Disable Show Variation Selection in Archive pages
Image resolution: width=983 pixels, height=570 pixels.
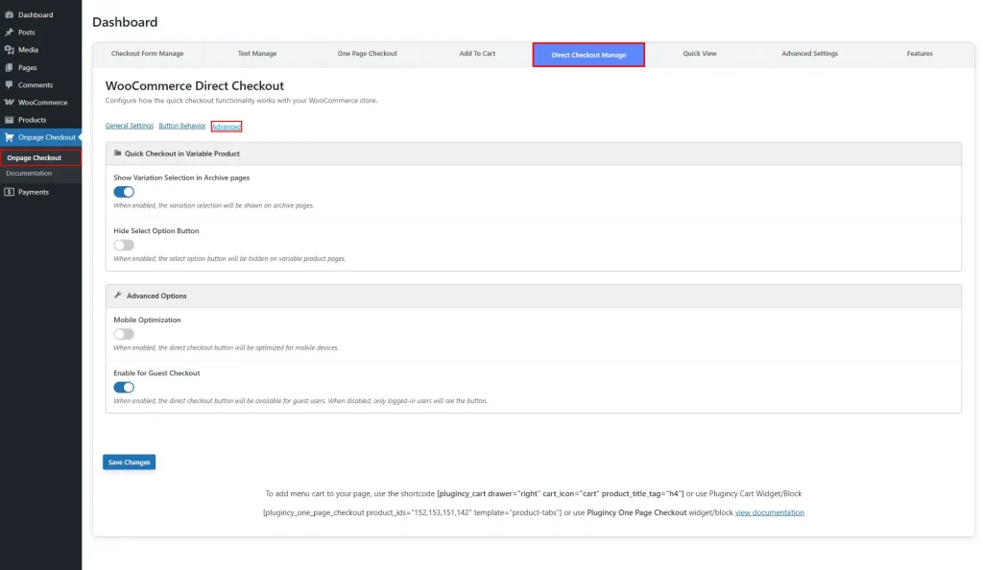[124, 192]
